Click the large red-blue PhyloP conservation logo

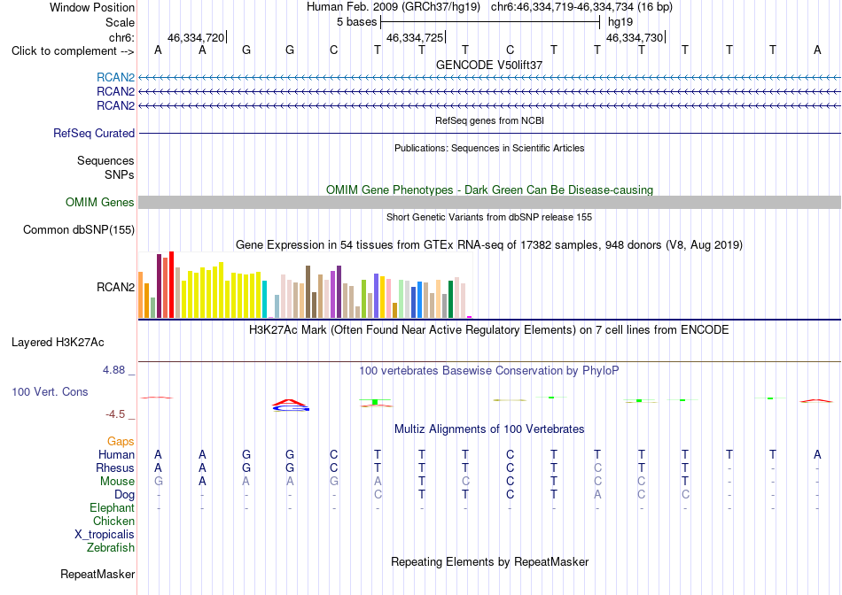290,405
